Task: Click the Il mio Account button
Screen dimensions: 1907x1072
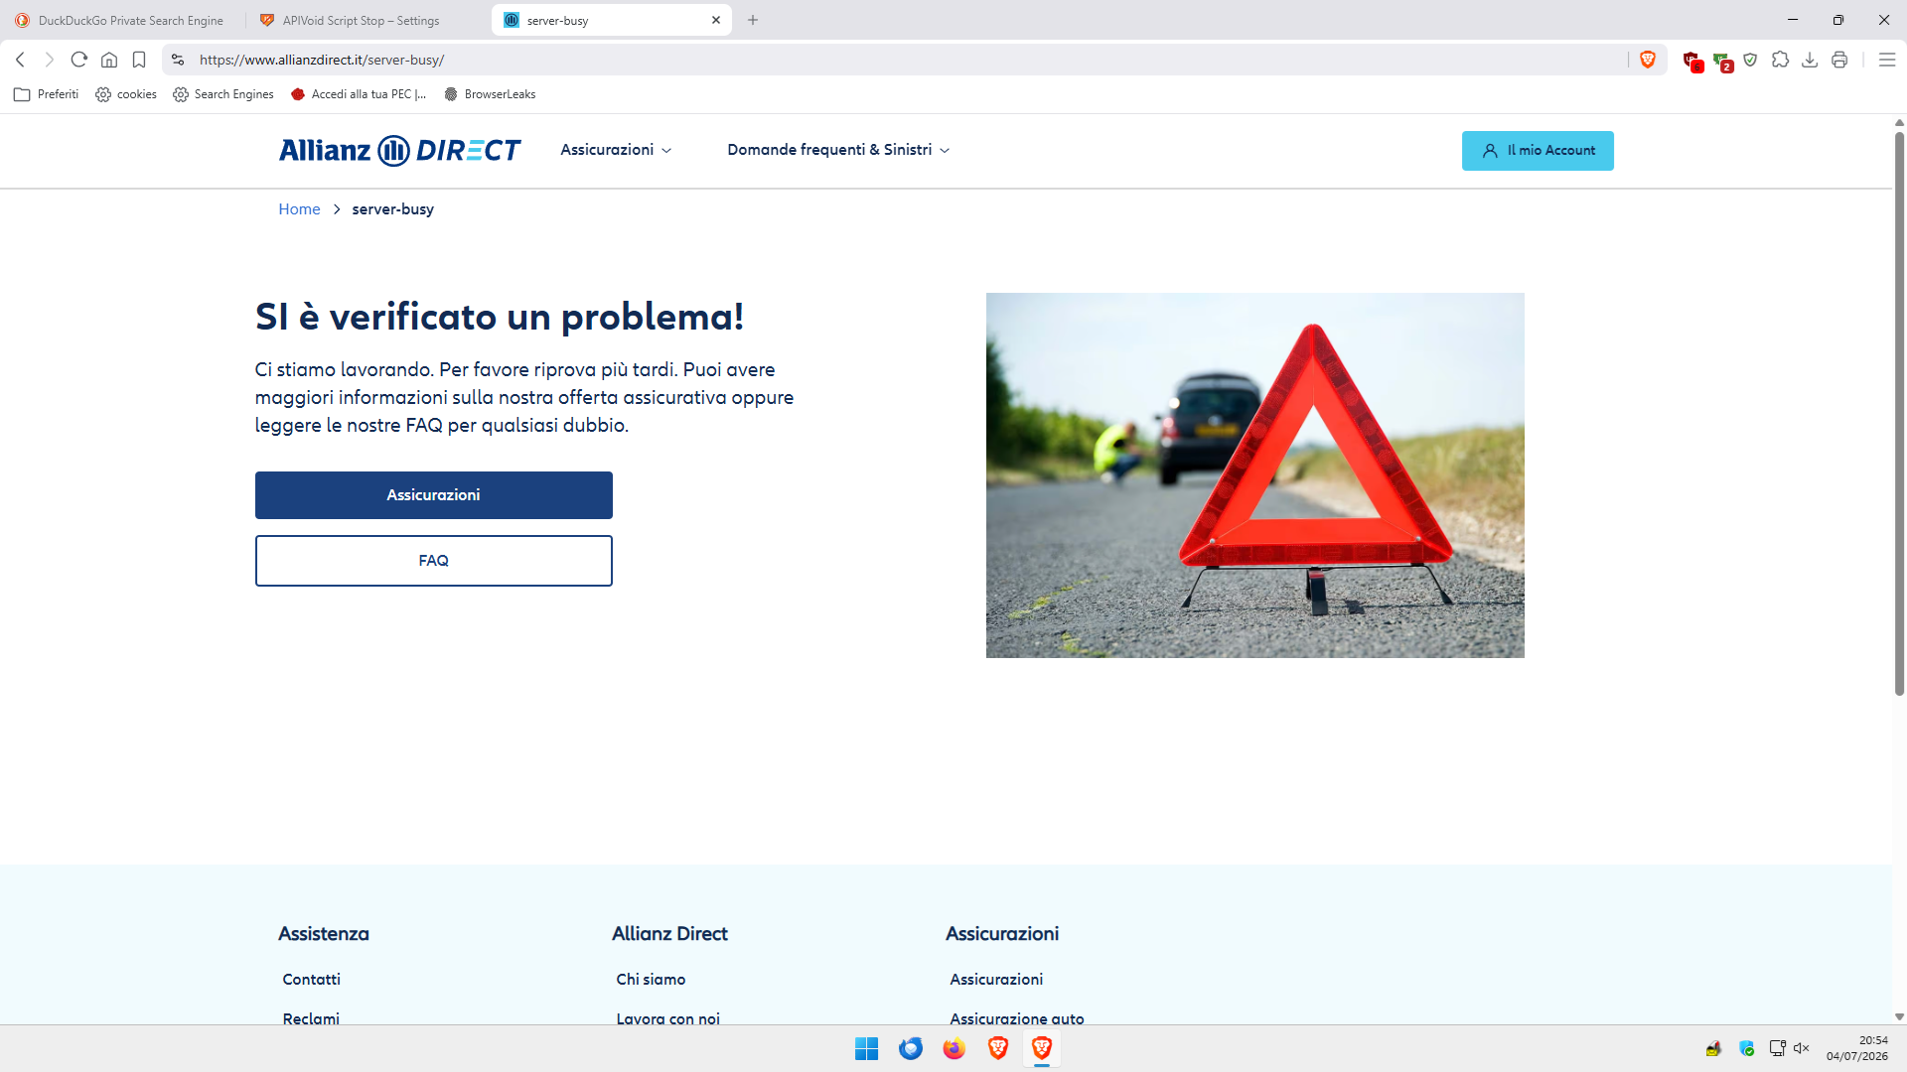Action: pos(1538,151)
